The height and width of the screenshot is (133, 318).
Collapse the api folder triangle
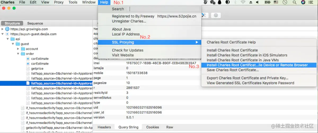tap(8, 39)
